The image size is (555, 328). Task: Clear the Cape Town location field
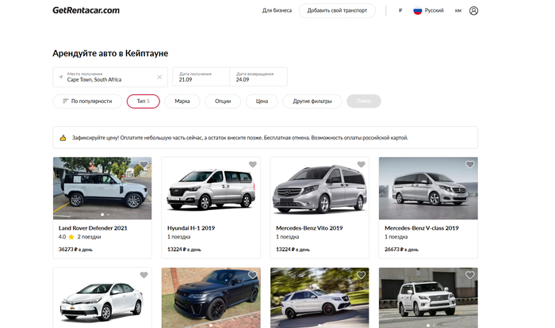pyautogui.click(x=159, y=78)
